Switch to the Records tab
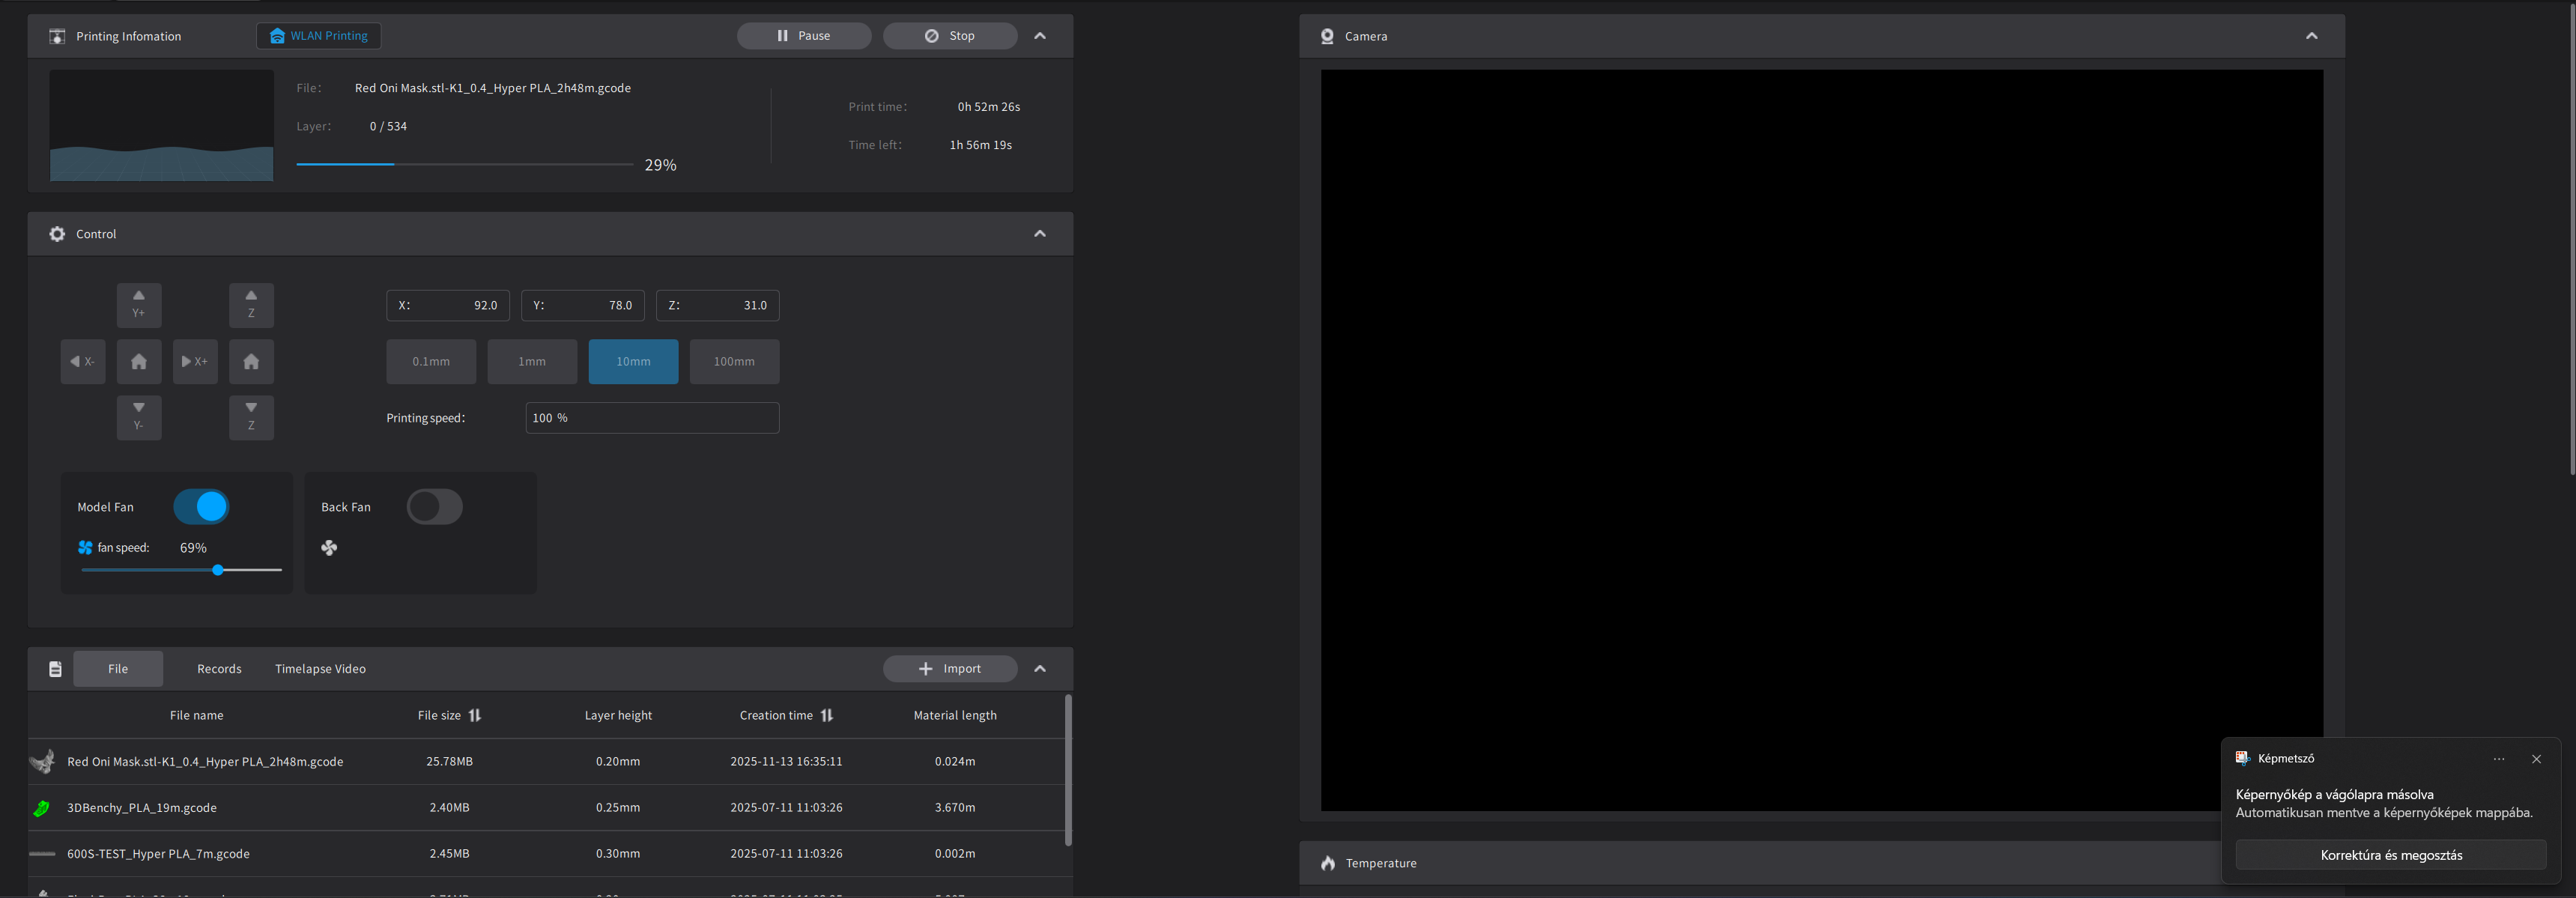 219,669
